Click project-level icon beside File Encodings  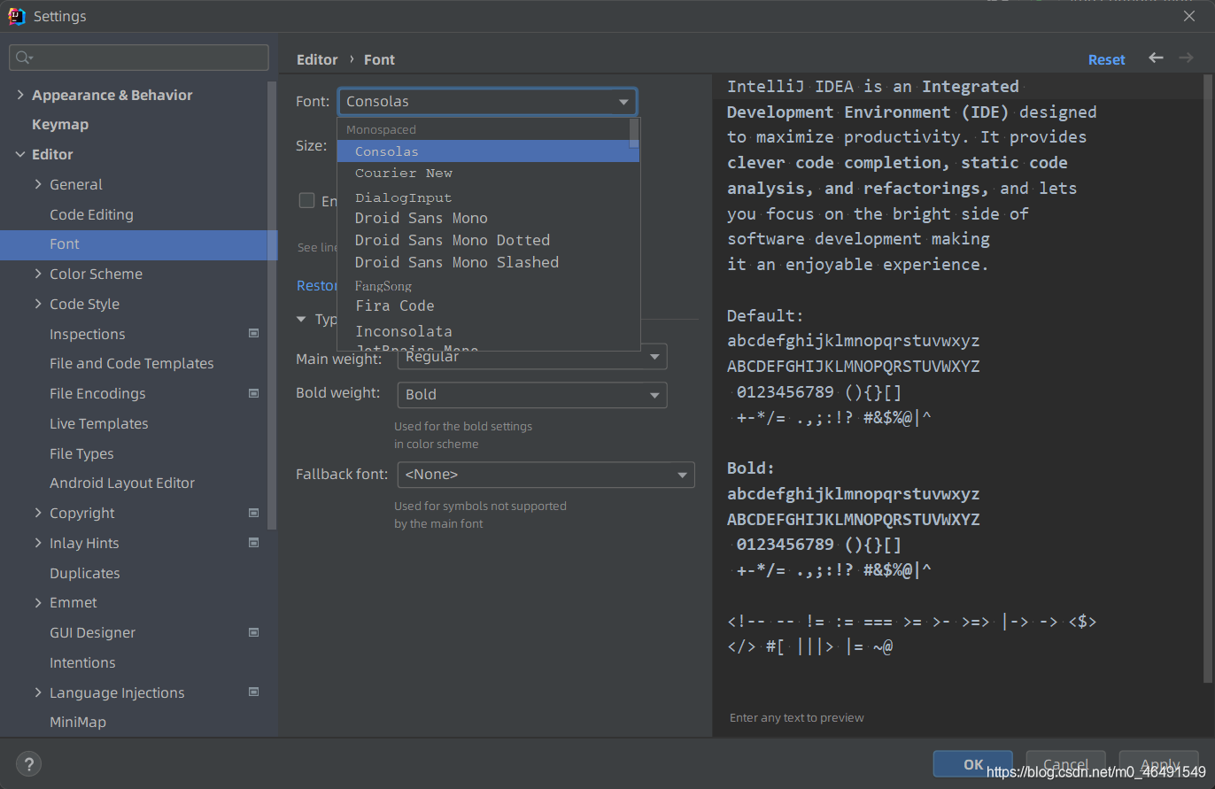tap(254, 393)
